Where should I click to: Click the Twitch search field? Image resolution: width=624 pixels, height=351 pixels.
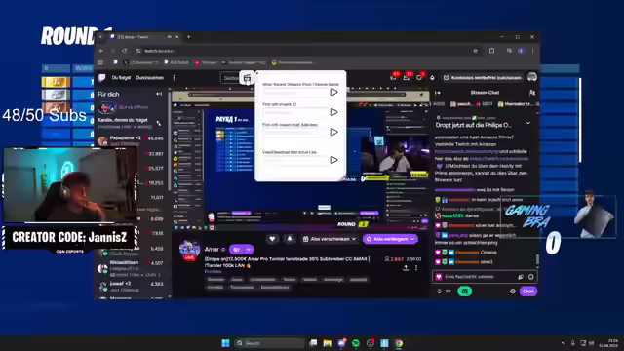(x=230, y=78)
